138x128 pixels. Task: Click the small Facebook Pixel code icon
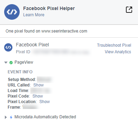tap(8, 47)
